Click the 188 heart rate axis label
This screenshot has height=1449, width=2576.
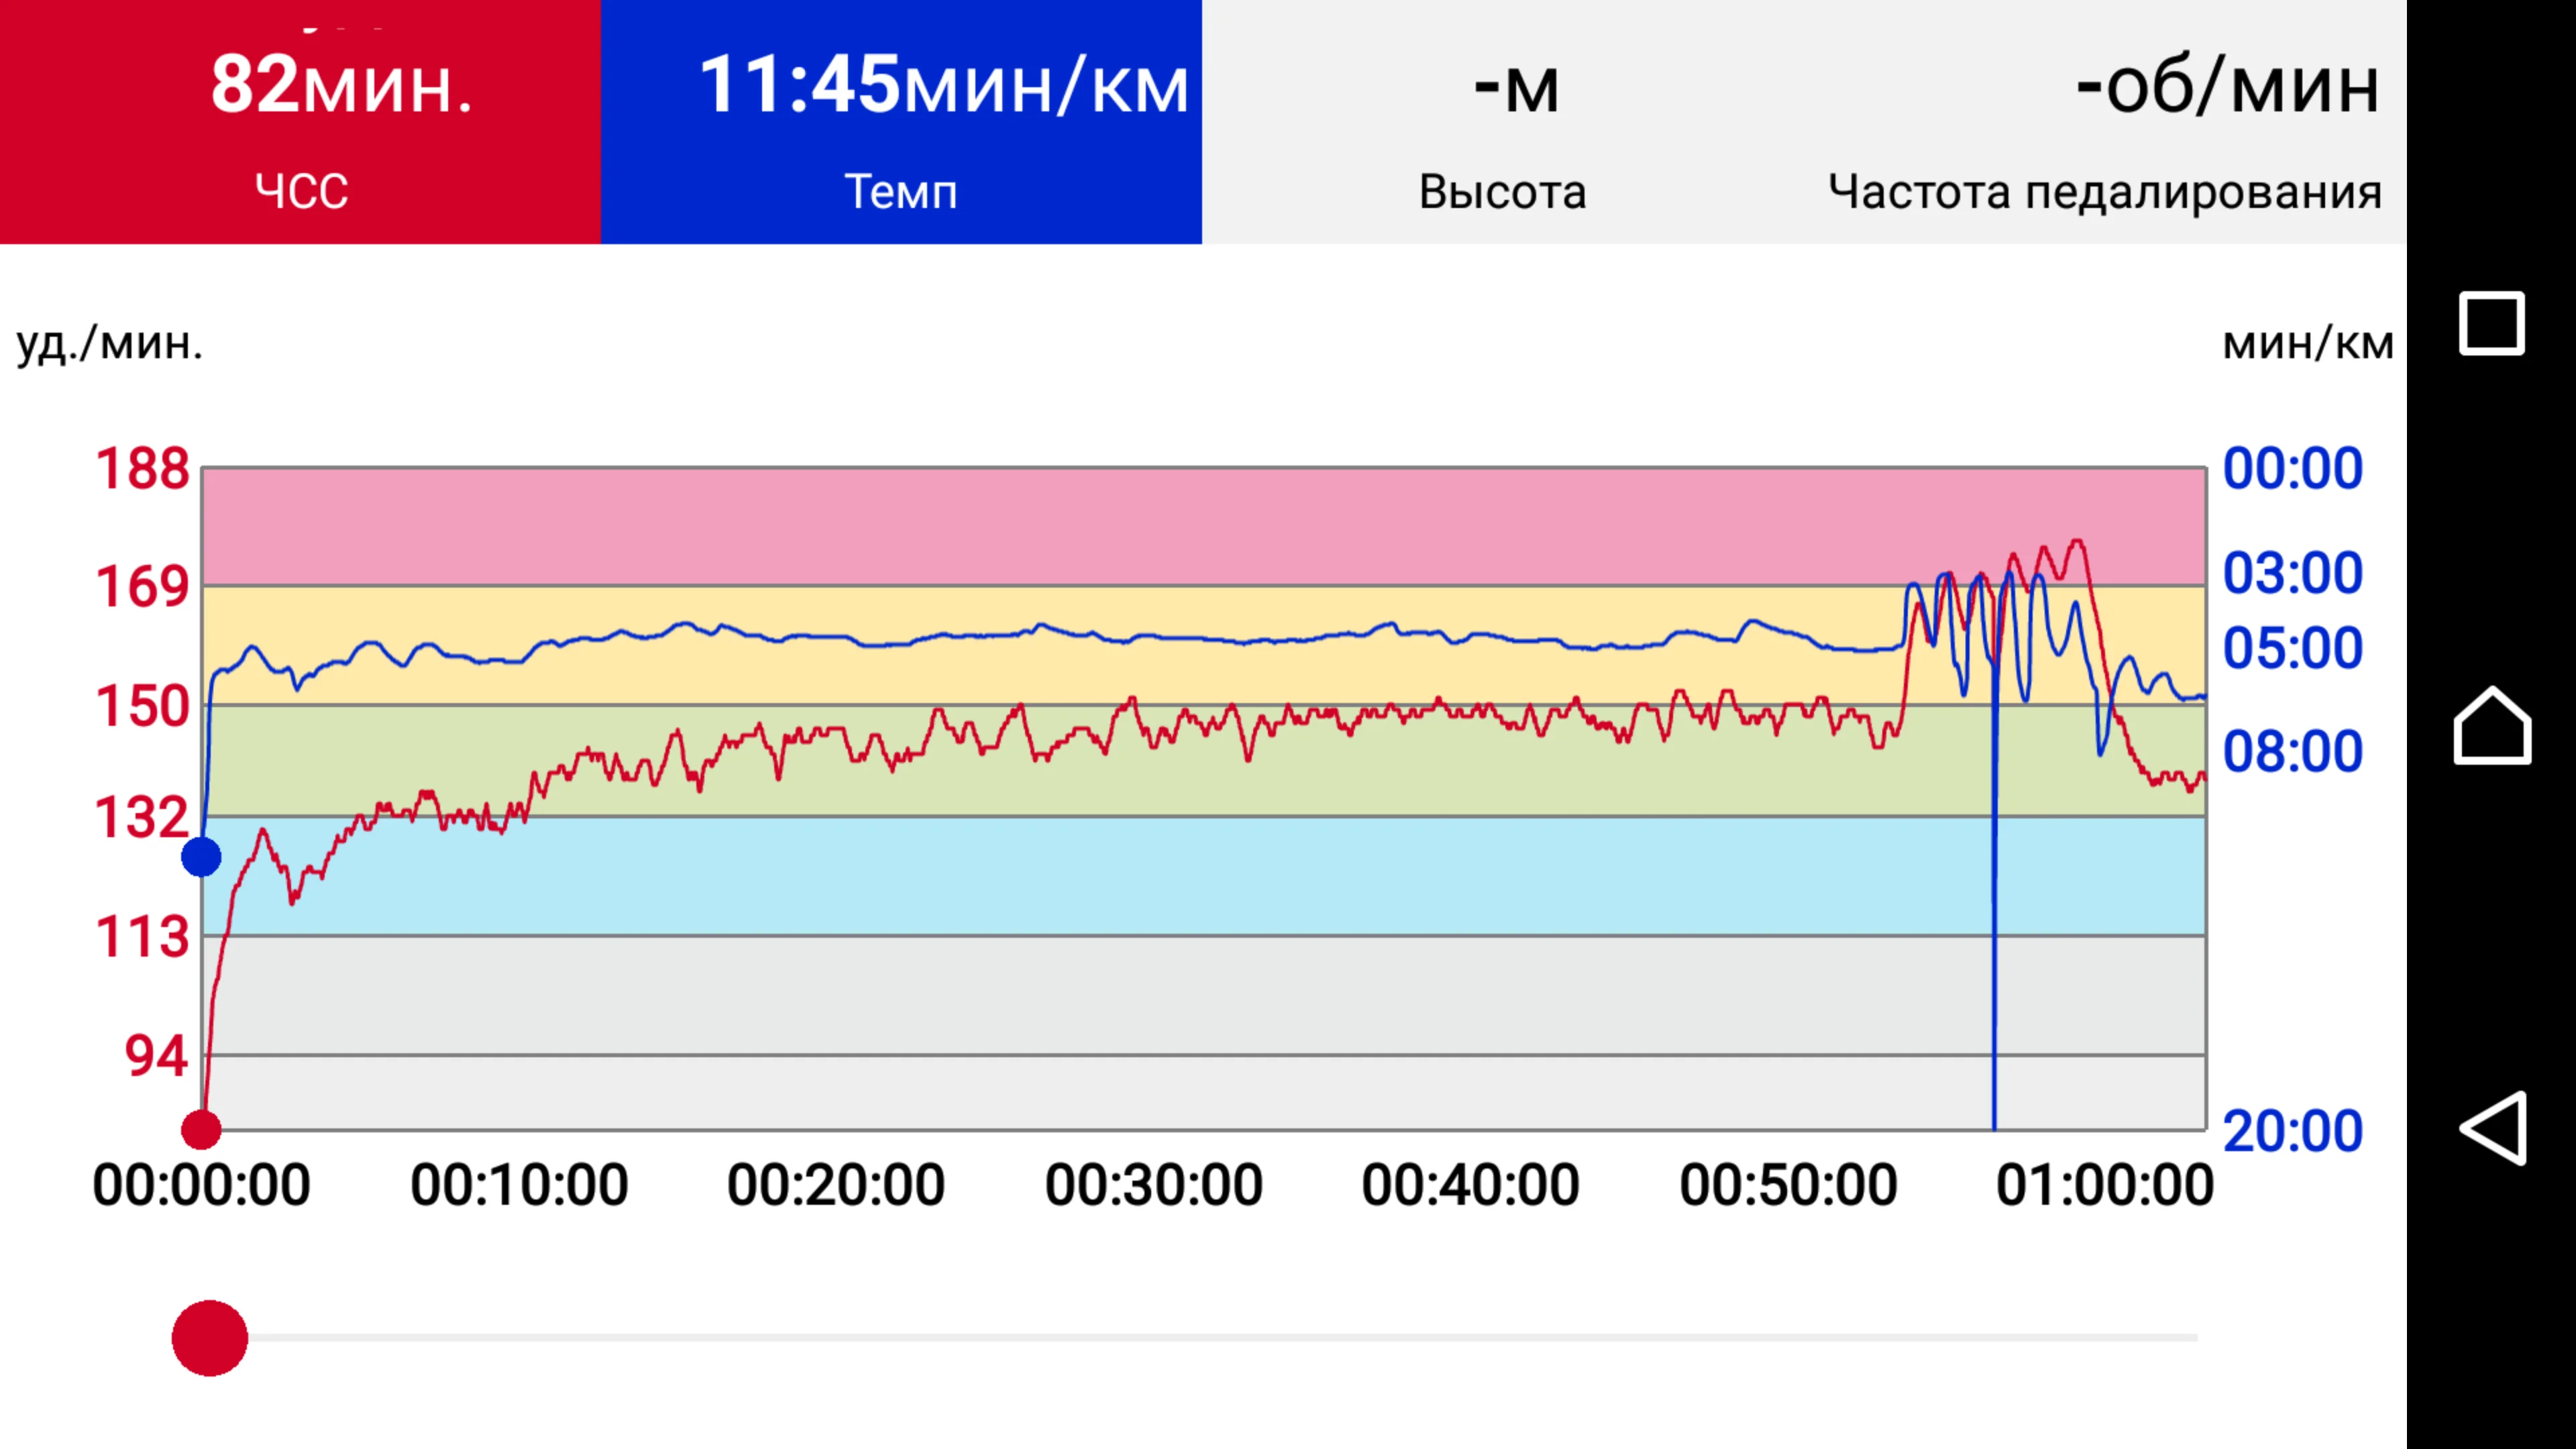coord(142,468)
